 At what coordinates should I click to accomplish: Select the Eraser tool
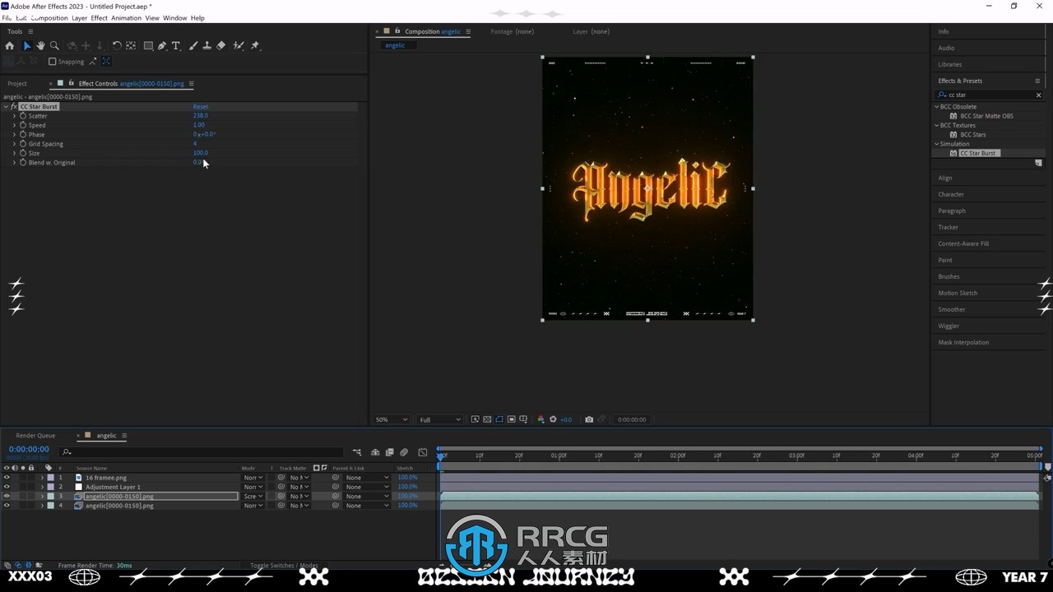point(220,46)
